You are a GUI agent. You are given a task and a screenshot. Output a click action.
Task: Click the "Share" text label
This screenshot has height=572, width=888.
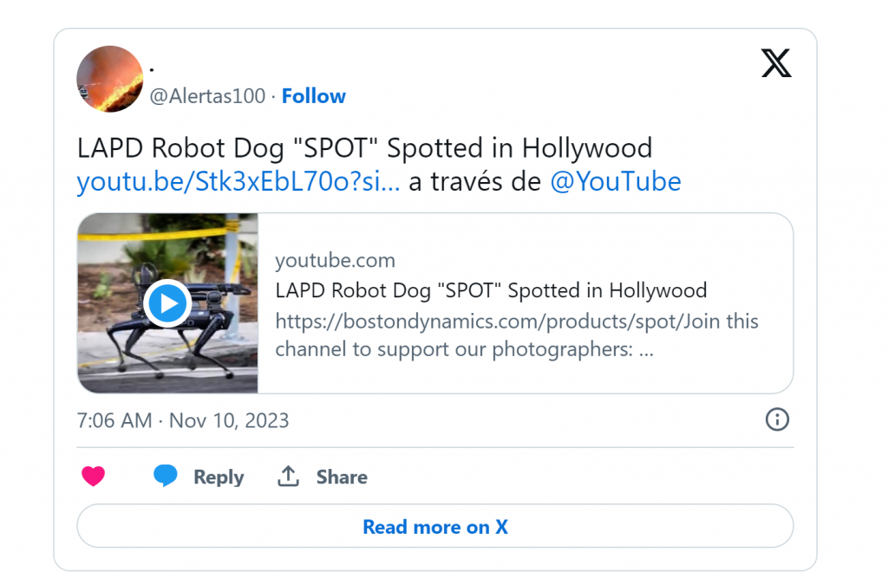click(x=342, y=477)
